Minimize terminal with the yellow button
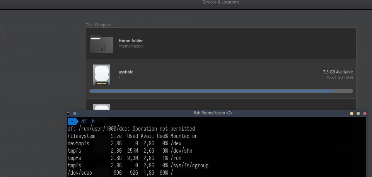 coord(352,114)
